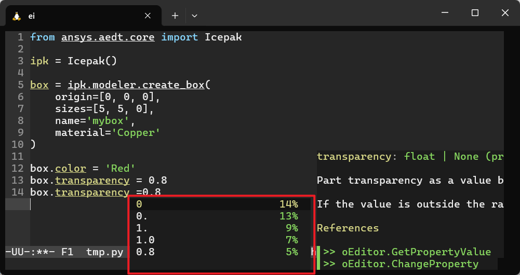Click 'ansys.aedt.core' module name on line 1
Image resolution: width=520 pixels, height=275 pixels.
coord(108,37)
